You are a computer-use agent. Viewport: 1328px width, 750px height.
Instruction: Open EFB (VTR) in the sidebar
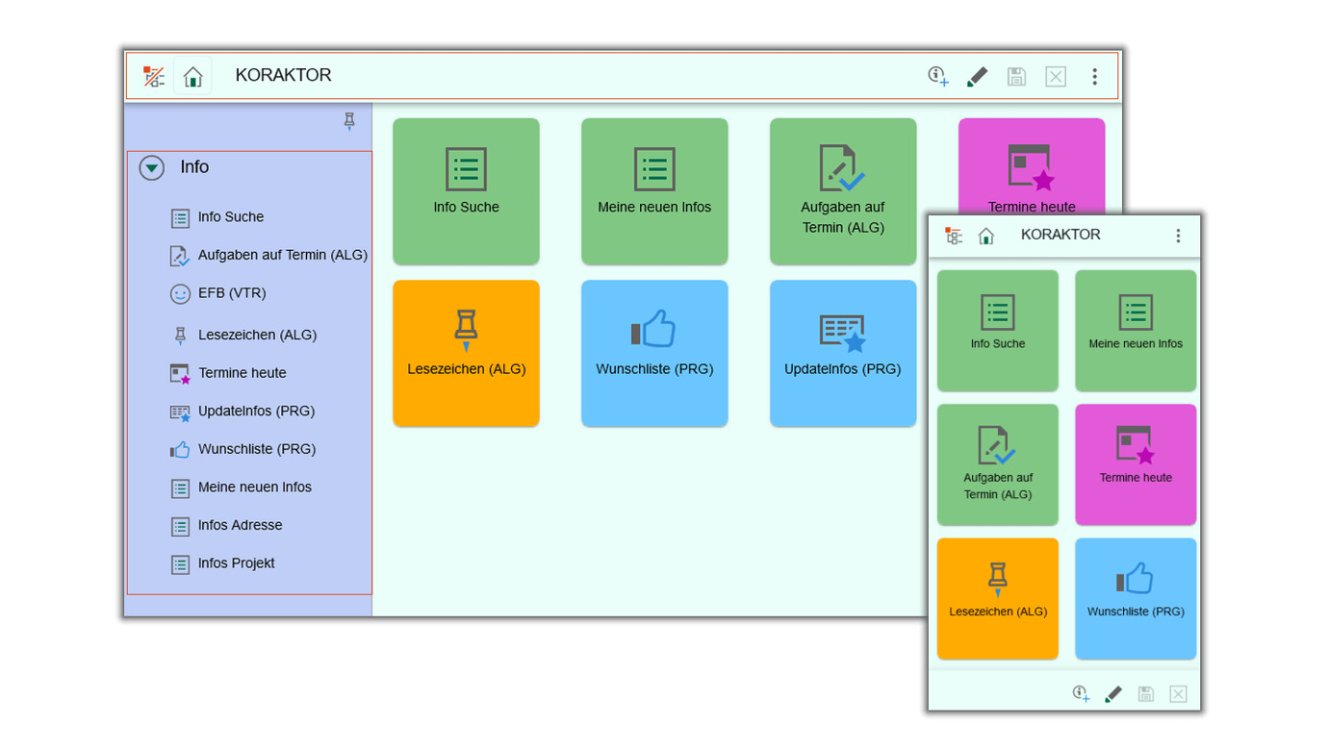(231, 293)
